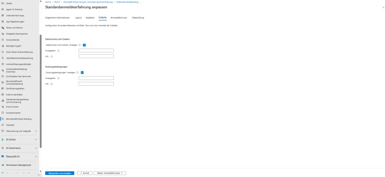Switch to the Kopfzeile tab

point(90,18)
